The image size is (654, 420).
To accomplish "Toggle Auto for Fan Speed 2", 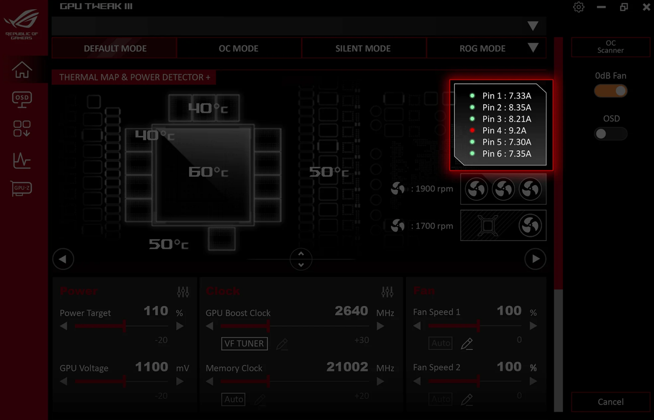I will click(441, 399).
